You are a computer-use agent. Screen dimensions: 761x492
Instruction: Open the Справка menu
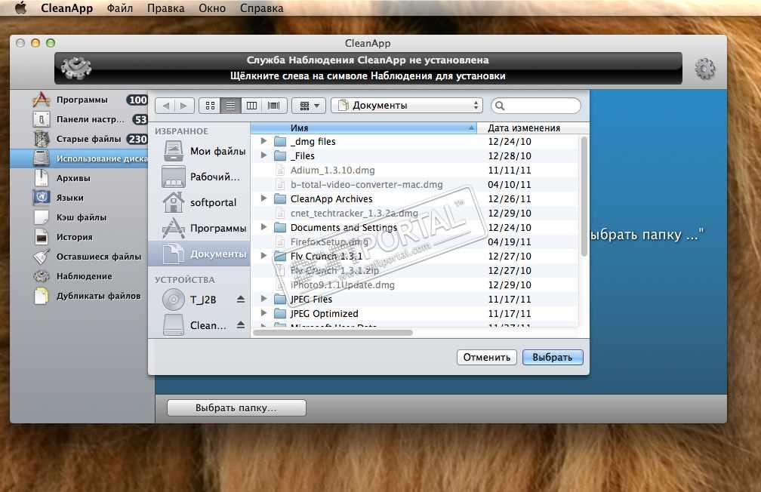click(x=261, y=8)
